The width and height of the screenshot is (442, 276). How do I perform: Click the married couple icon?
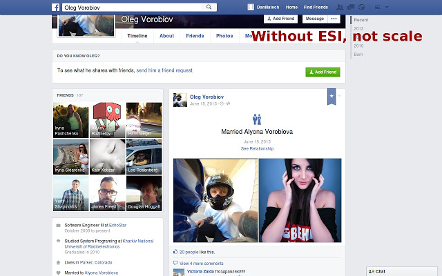[x=257, y=119]
